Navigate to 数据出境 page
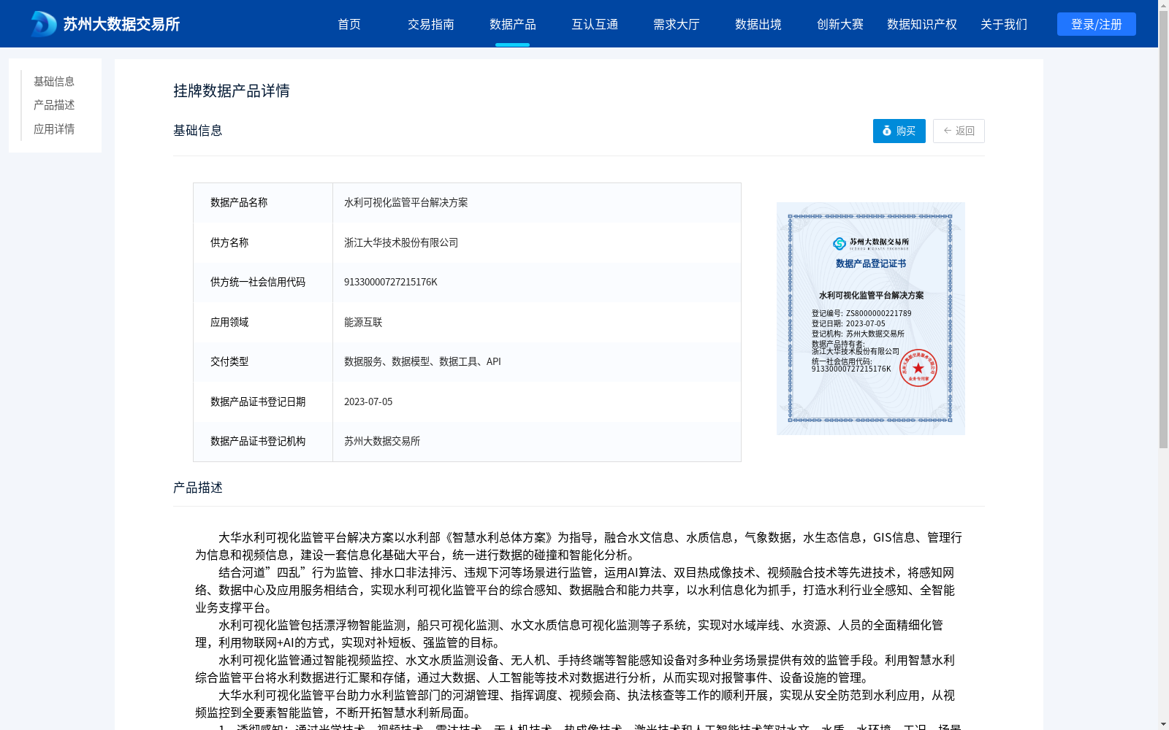 [x=758, y=24]
